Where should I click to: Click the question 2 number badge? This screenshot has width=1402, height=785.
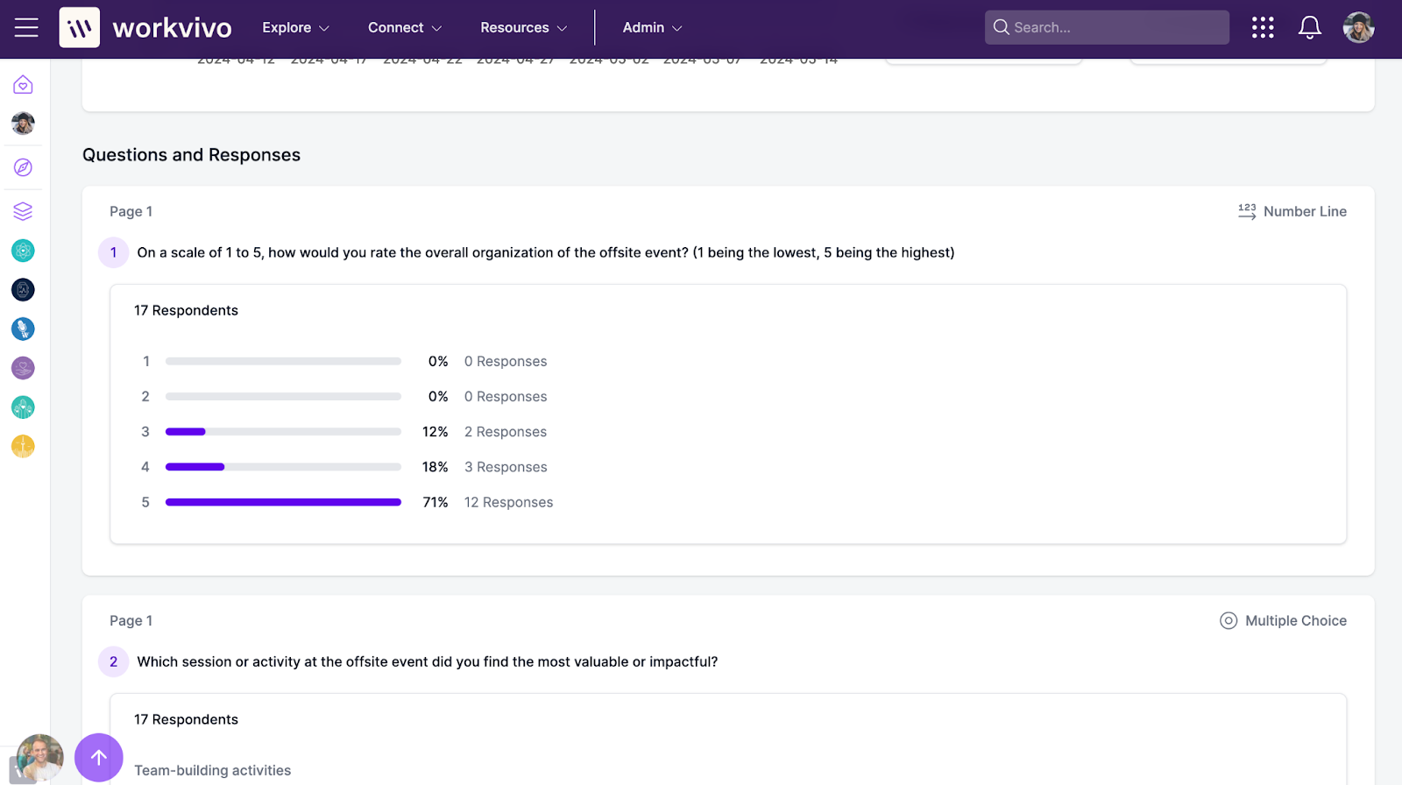point(113,661)
